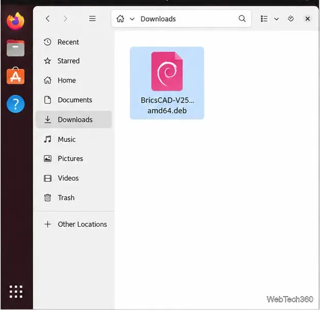Open Ubuntu Software from the dock
The height and width of the screenshot is (310, 320).
click(15, 76)
